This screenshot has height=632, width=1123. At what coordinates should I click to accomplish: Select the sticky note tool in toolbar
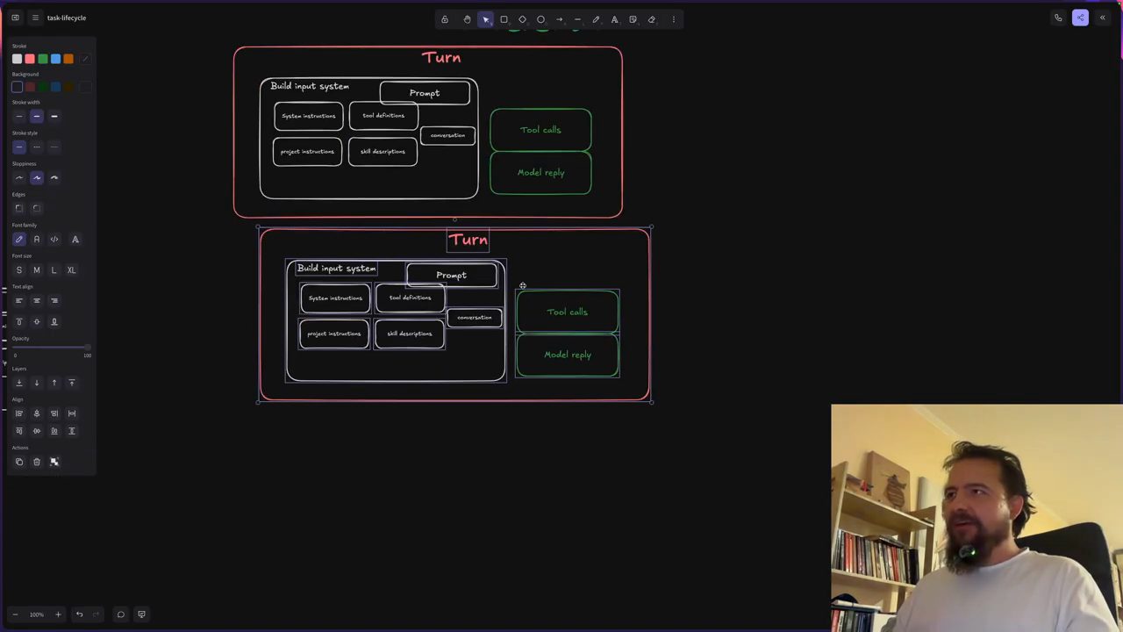(633, 19)
